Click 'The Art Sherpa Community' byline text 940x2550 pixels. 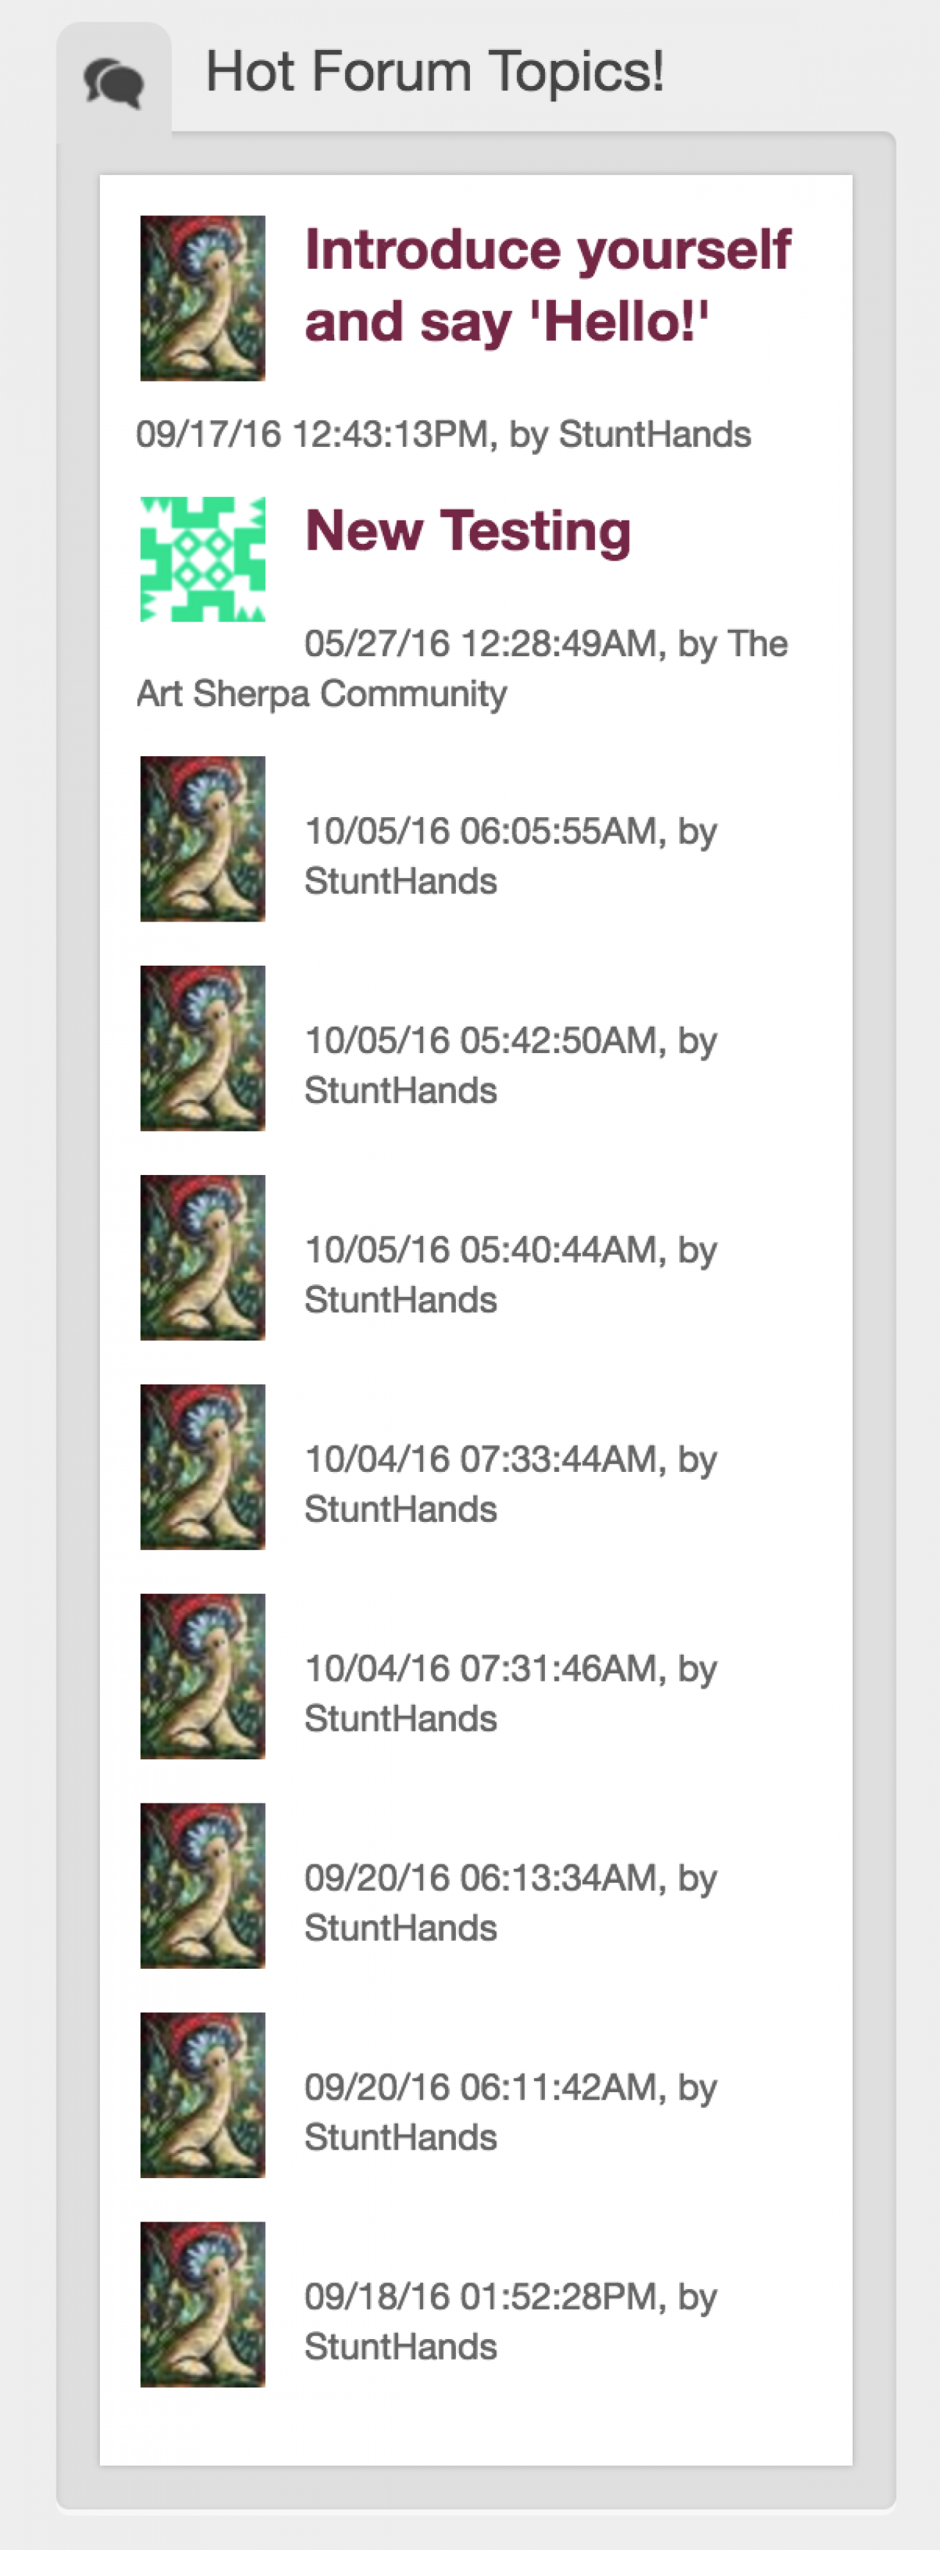coord(322,694)
